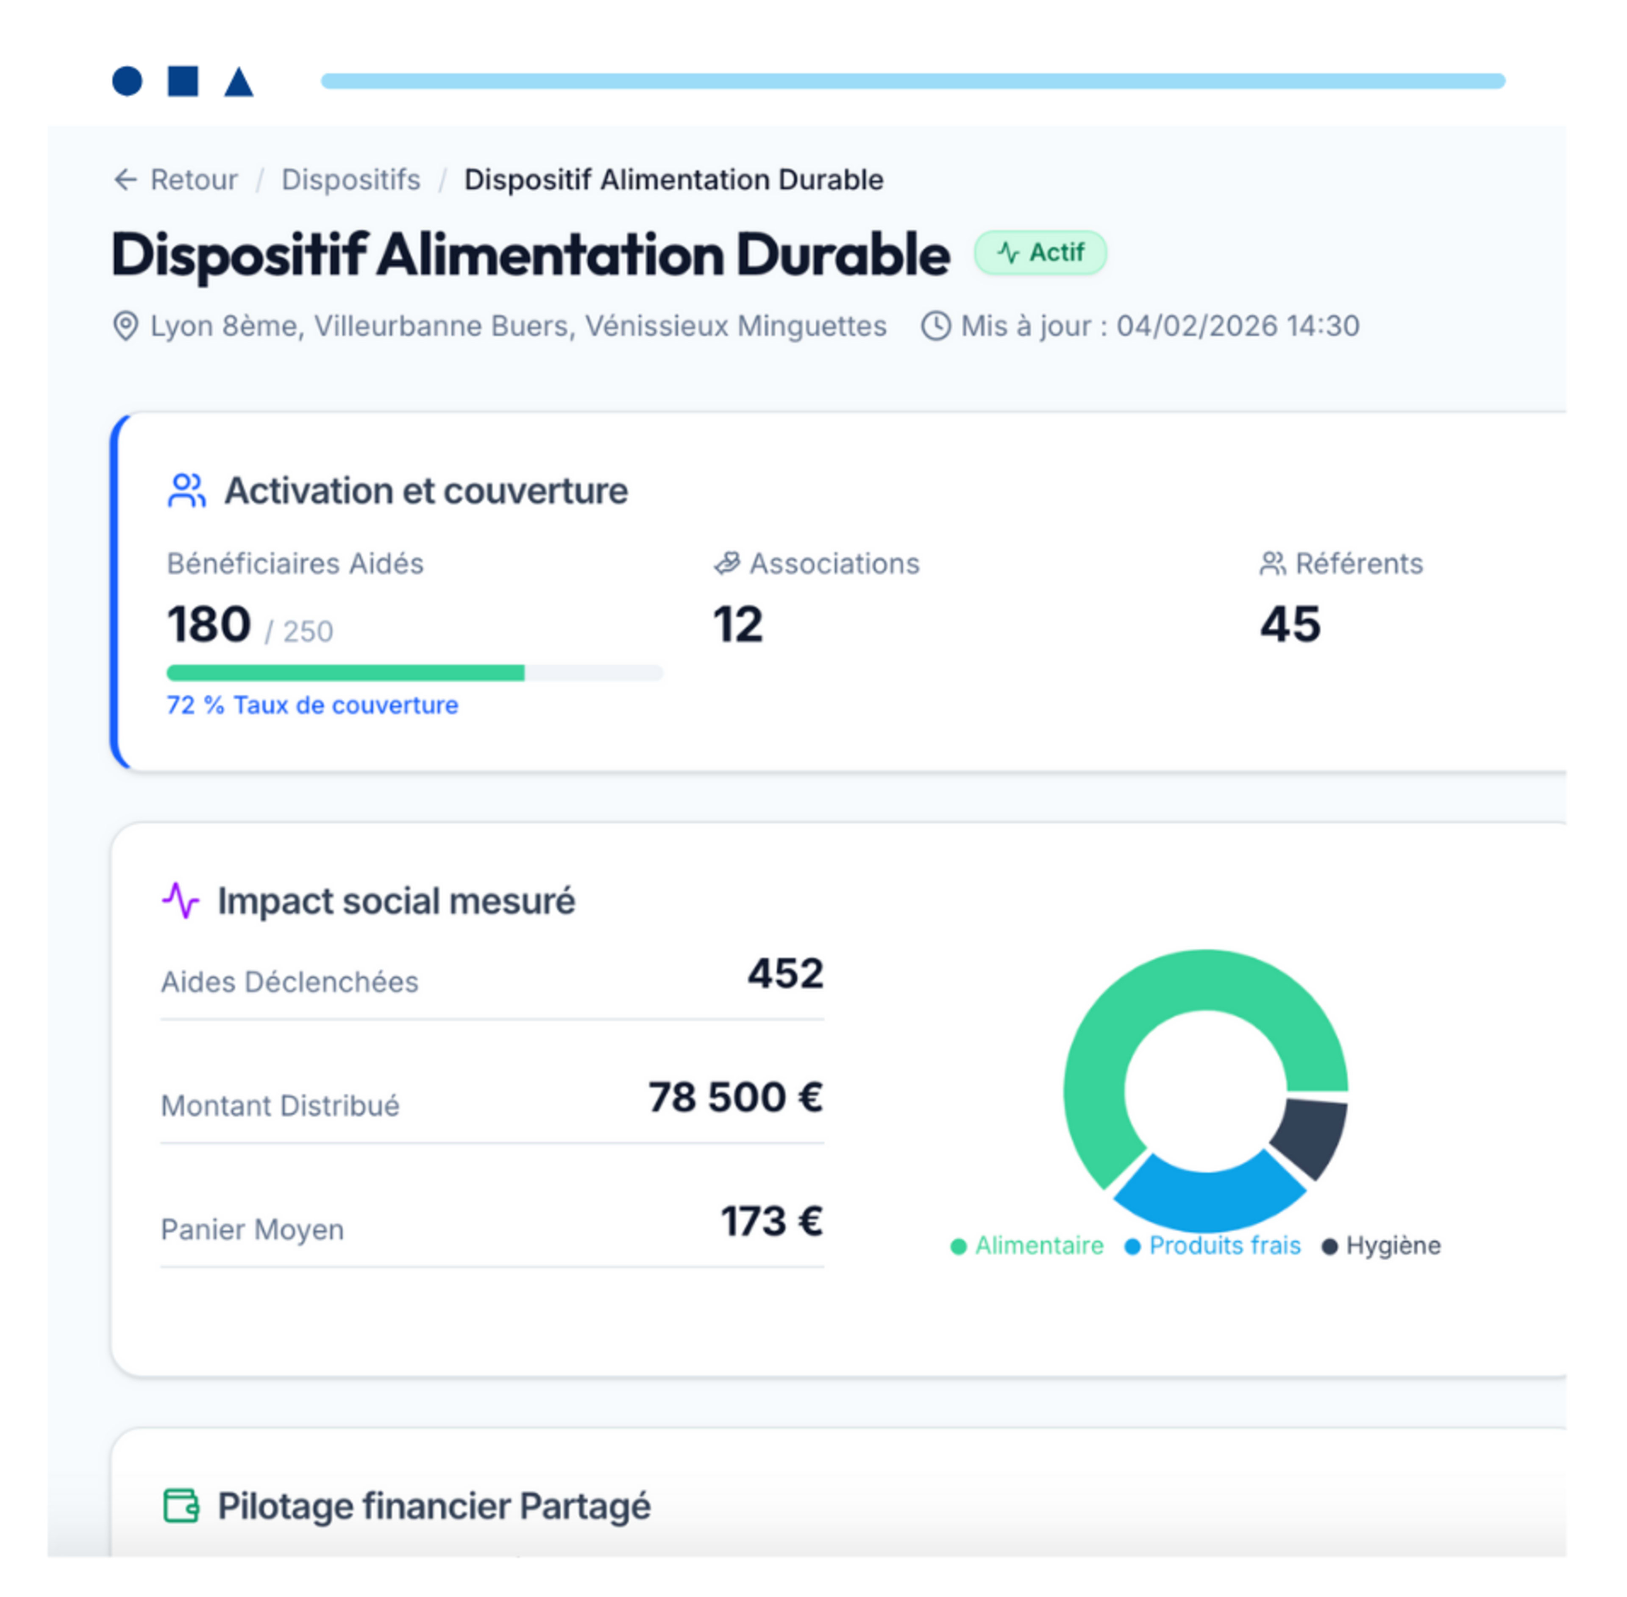Click the back arrow icon next to Retour

(x=125, y=179)
